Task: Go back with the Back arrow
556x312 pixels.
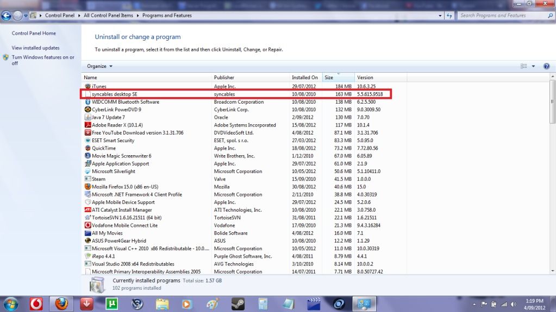Action: pyautogui.click(x=6, y=16)
